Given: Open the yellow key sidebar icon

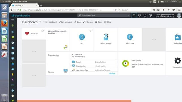Looking at the screenshot, I should pos(13,74).
